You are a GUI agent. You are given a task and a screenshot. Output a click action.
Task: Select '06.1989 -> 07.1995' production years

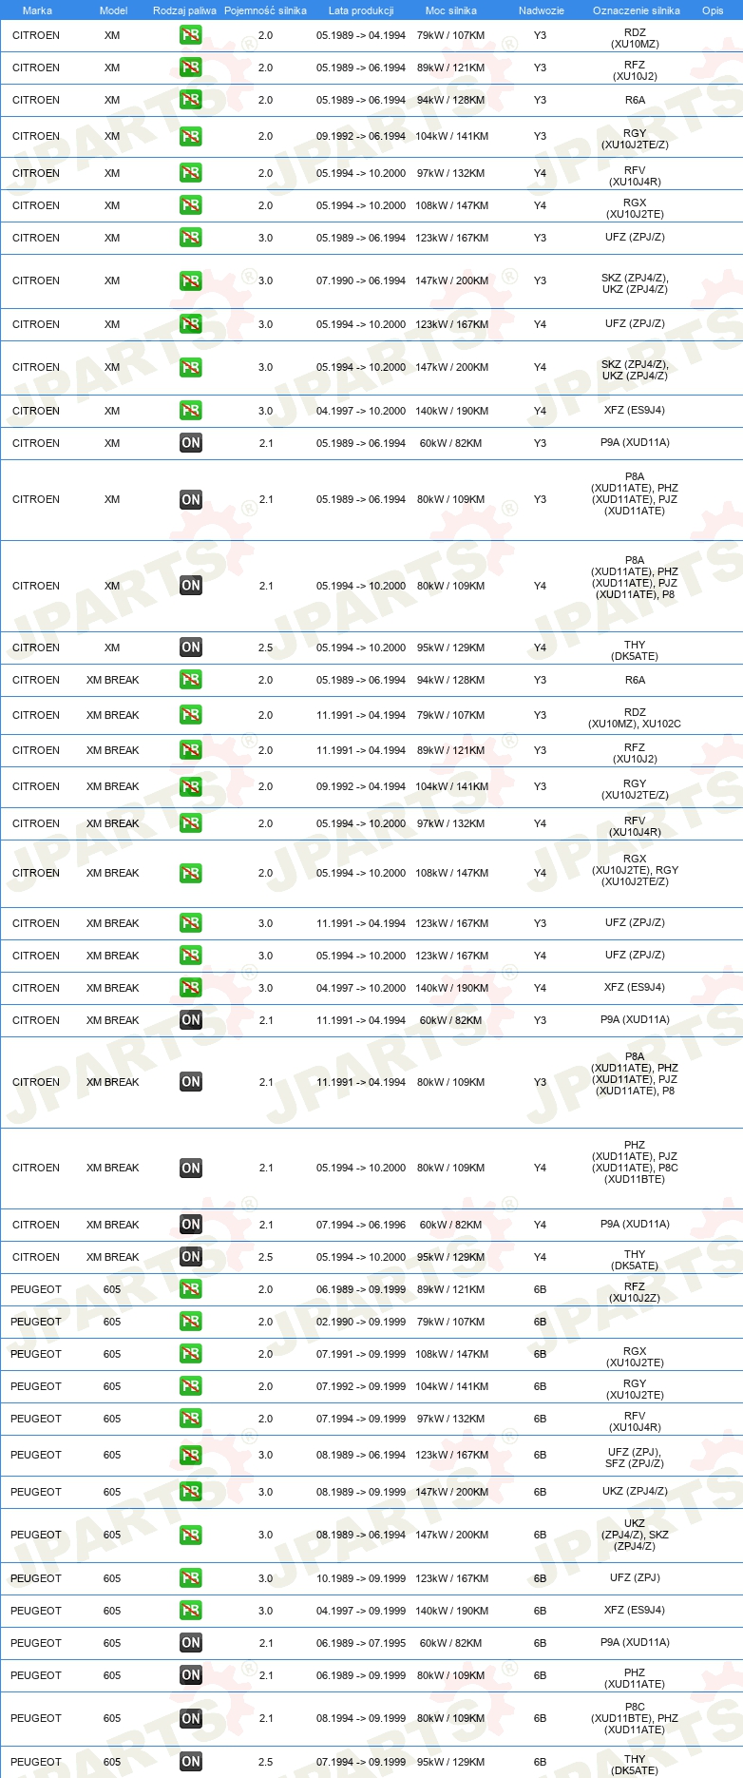(x=361, y=1643)
